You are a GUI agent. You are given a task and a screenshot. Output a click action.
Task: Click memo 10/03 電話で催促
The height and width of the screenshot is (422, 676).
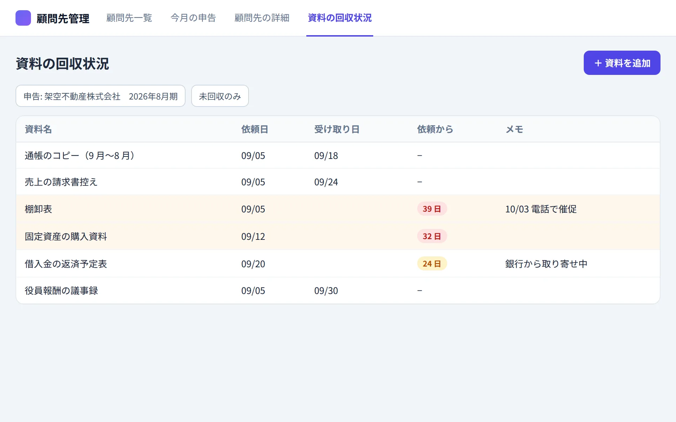[541, 209]
